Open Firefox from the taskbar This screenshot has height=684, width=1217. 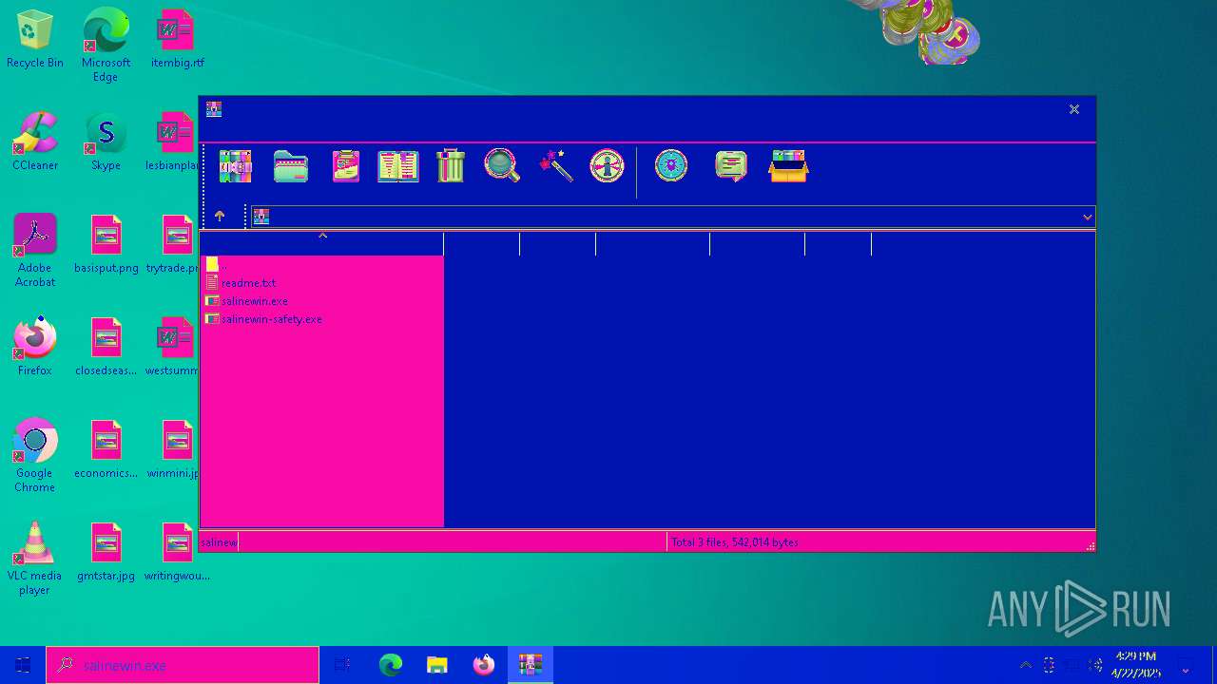point(484,665)
